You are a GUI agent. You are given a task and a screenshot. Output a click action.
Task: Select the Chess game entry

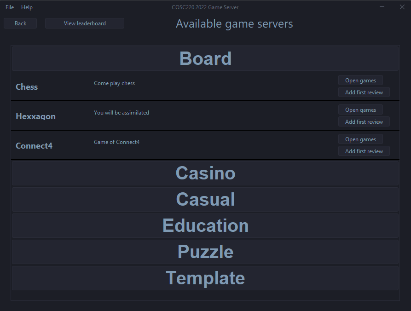[26, 86]
